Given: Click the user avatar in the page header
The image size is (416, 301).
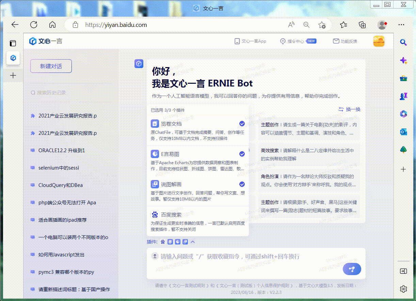Looking at the screenshot, I should 379,41.
